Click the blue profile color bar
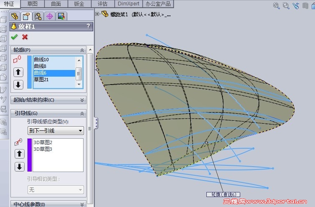315x207 pixels. point(30,72)
